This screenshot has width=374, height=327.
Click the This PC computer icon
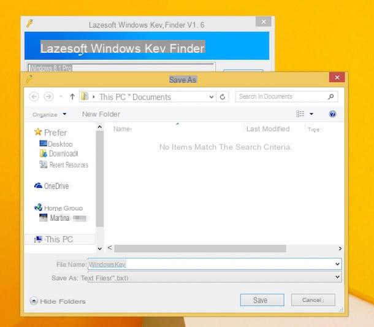(38, 239)
